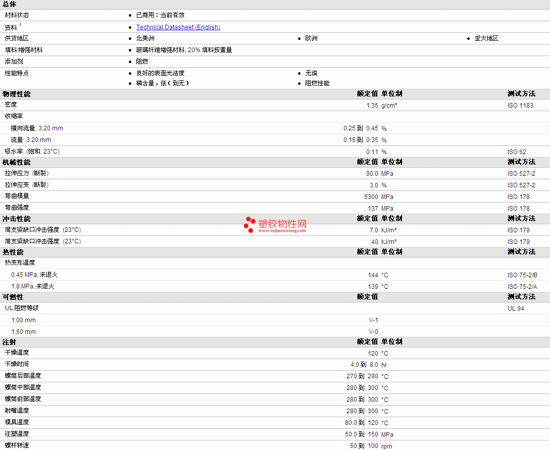Select the flexural modulus value 5300
This screenshot has width=550, height=450.
click(x=371, y=197)
